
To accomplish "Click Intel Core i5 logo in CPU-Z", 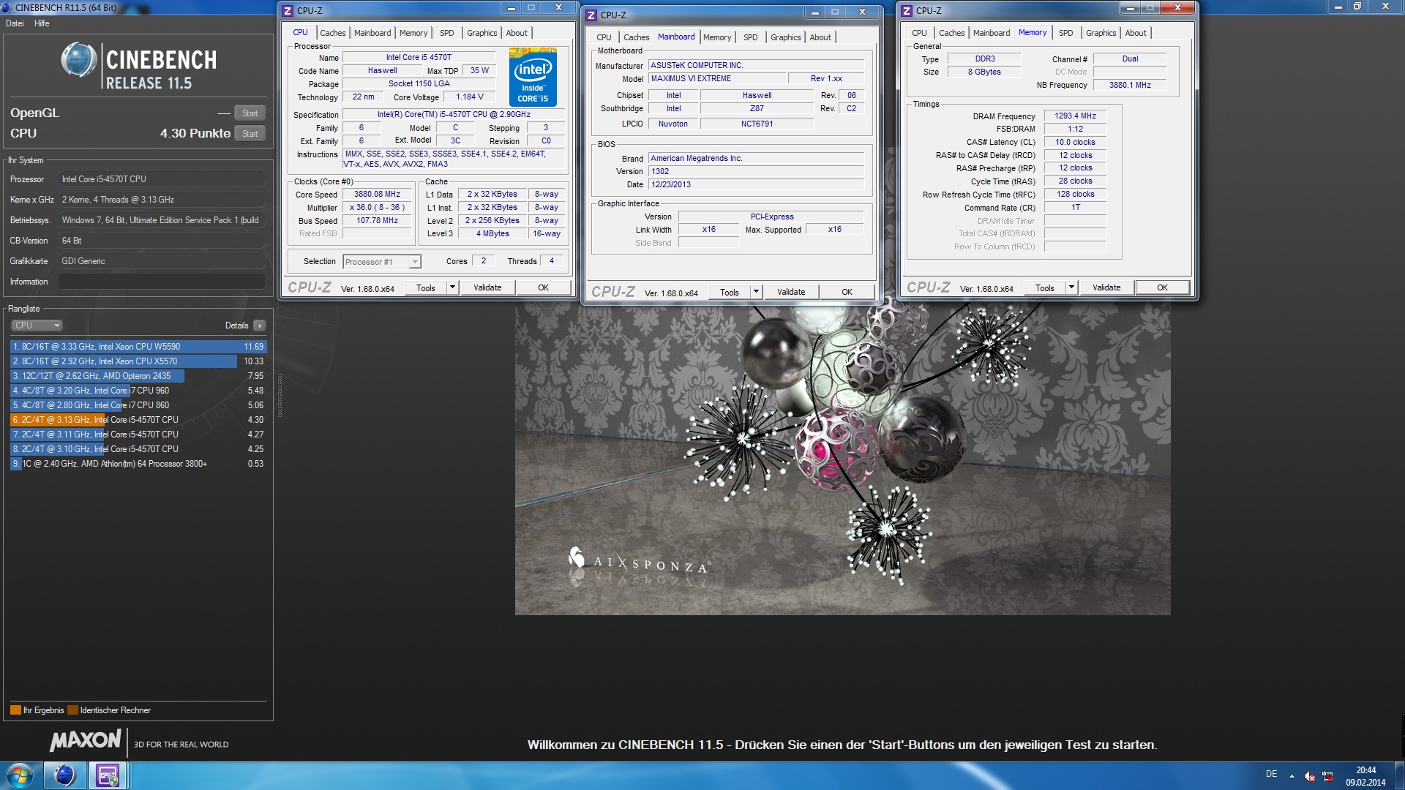I will (533, 78).
